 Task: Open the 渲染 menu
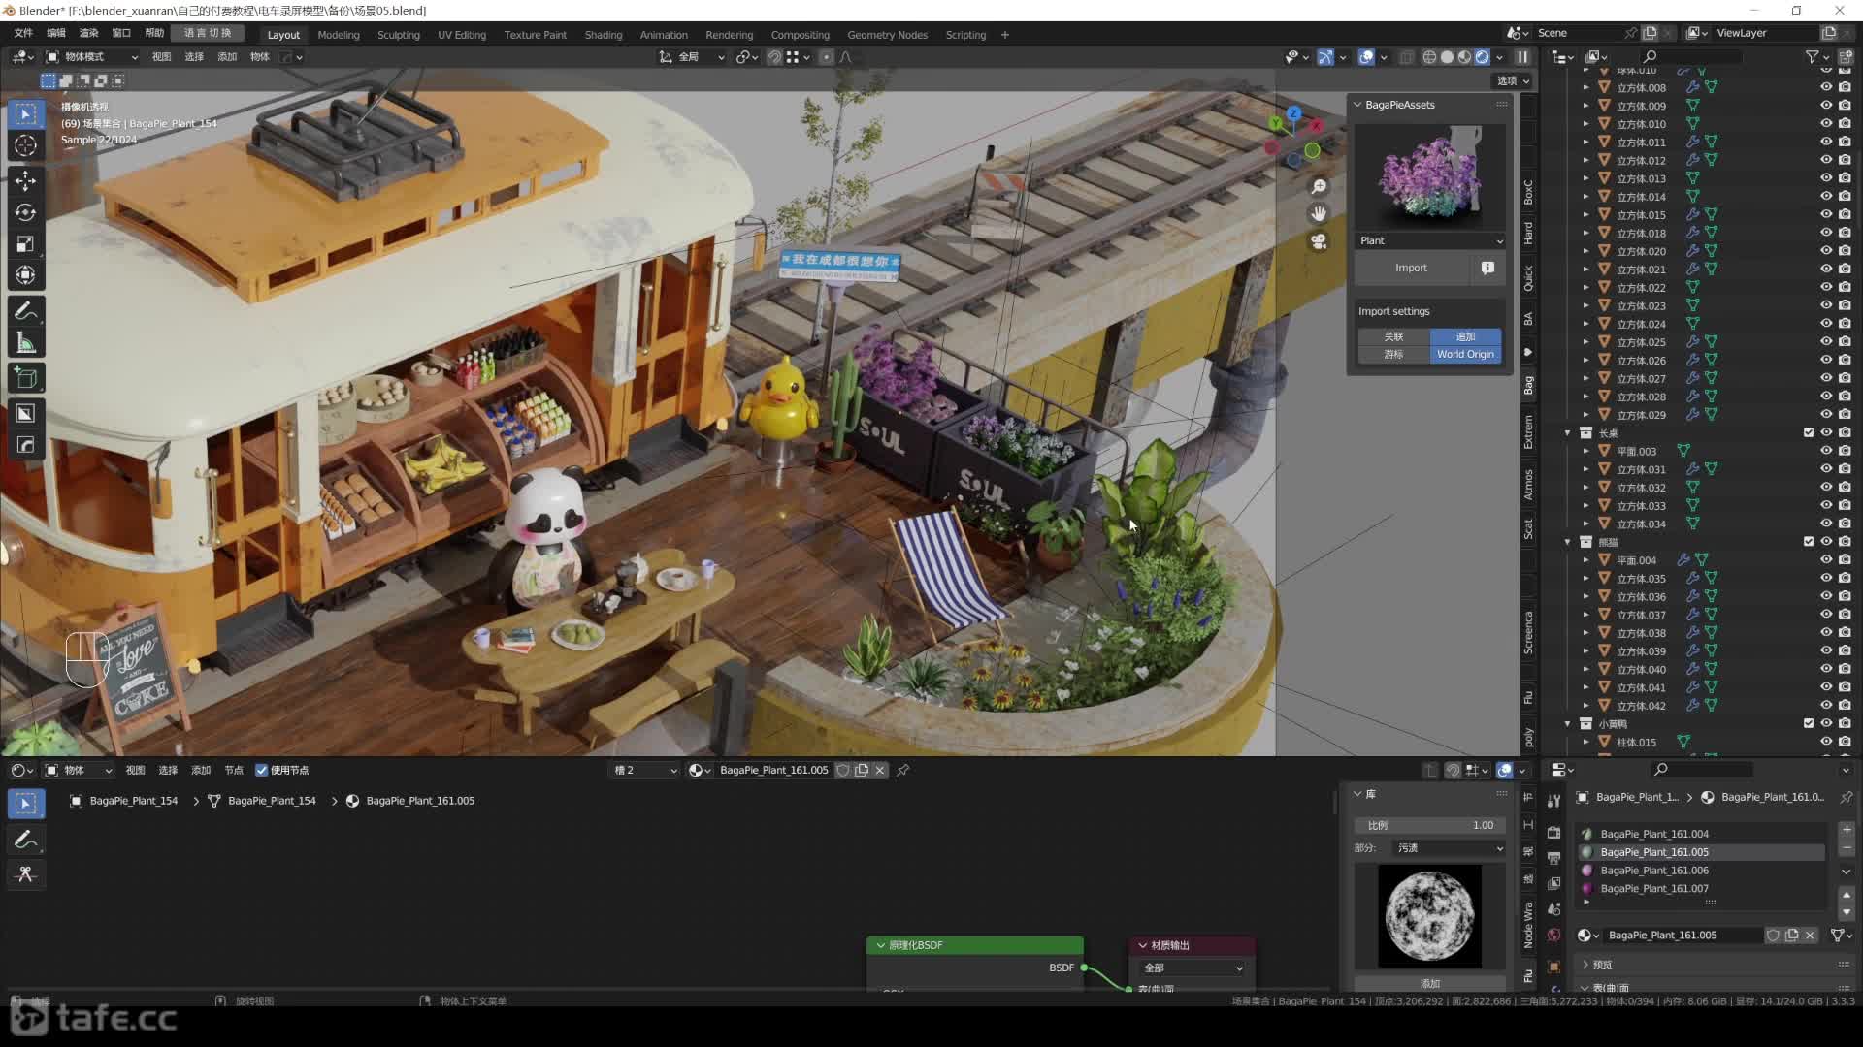88,33
